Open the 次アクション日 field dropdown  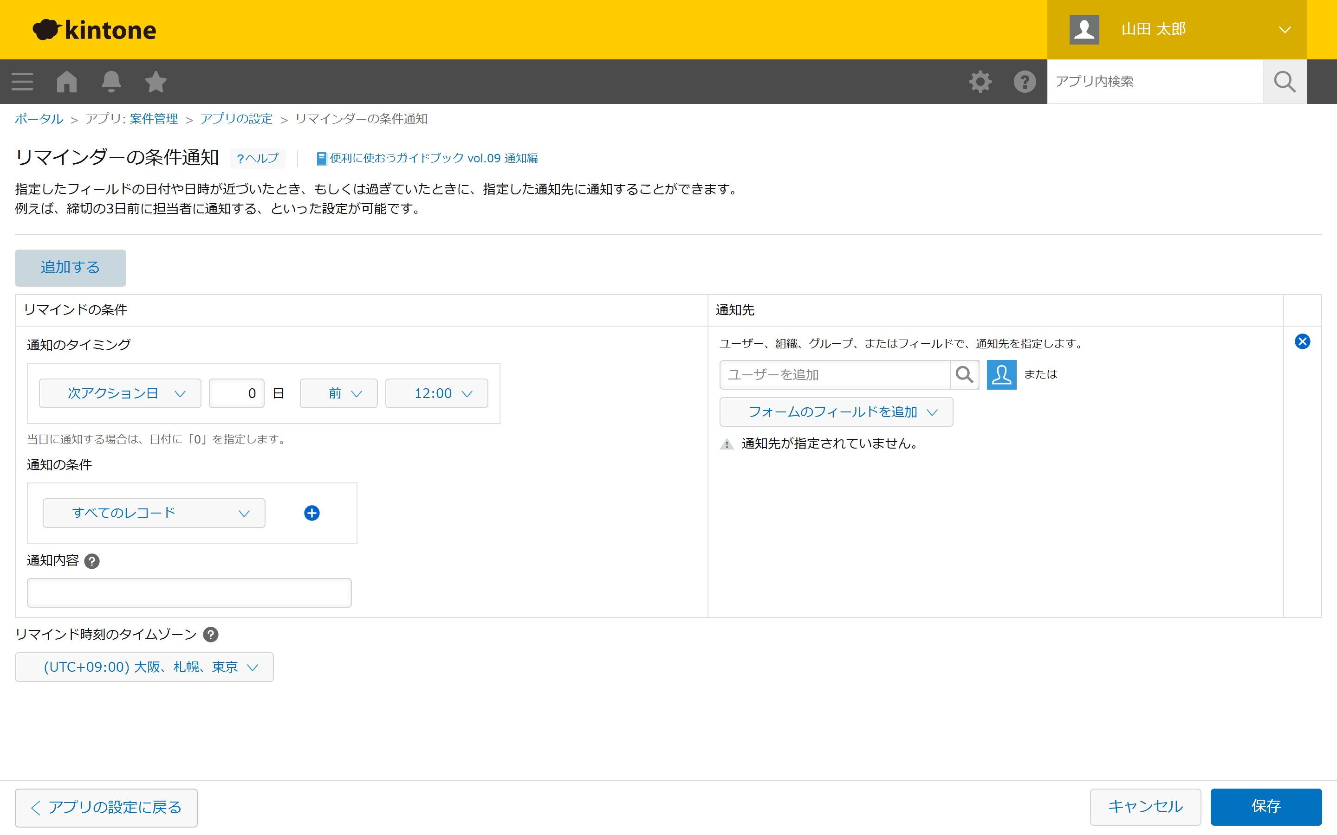(x=120, y=393)
